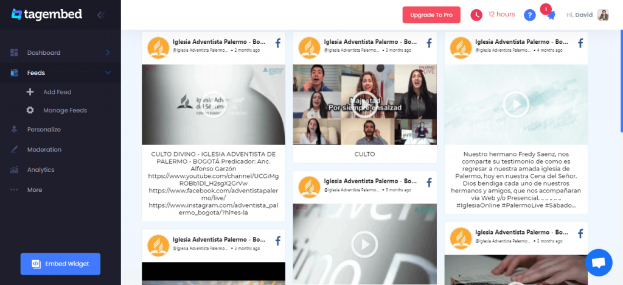Image resolution: width=623 pixels, height=285 pixels.
Task: Play the blurred gray video below the CULTO post
Action: pos(365,244)
